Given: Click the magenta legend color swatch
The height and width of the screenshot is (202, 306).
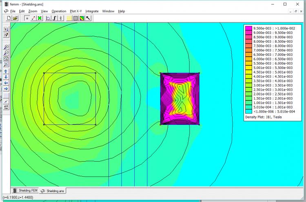Looking at the screenshot, I should point(248,28).
